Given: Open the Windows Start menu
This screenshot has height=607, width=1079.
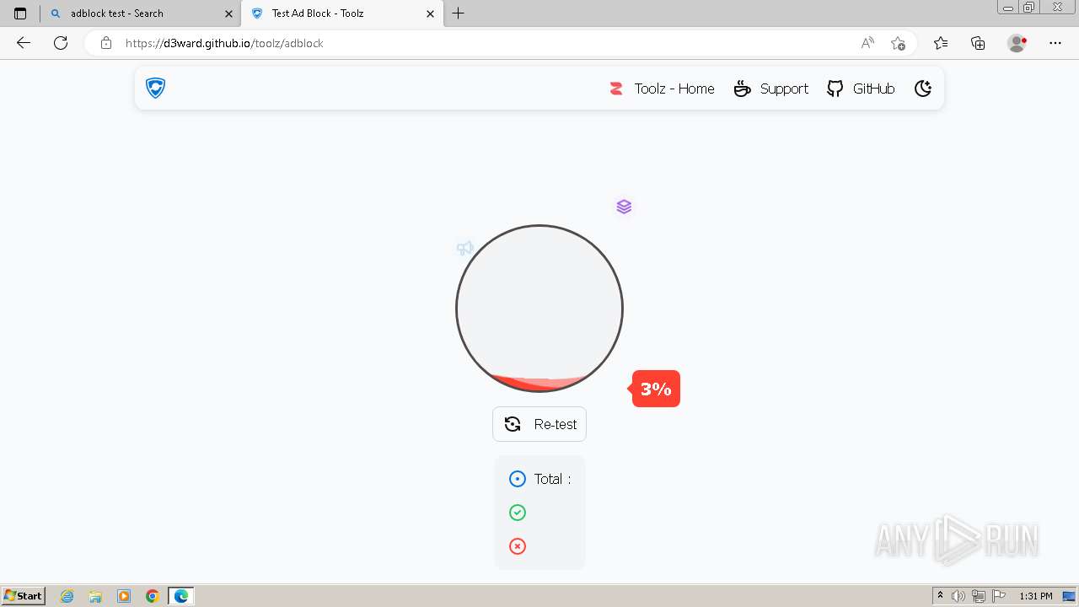Looking at the screenshot, I should pyautogui.click(x=24, y=596).
